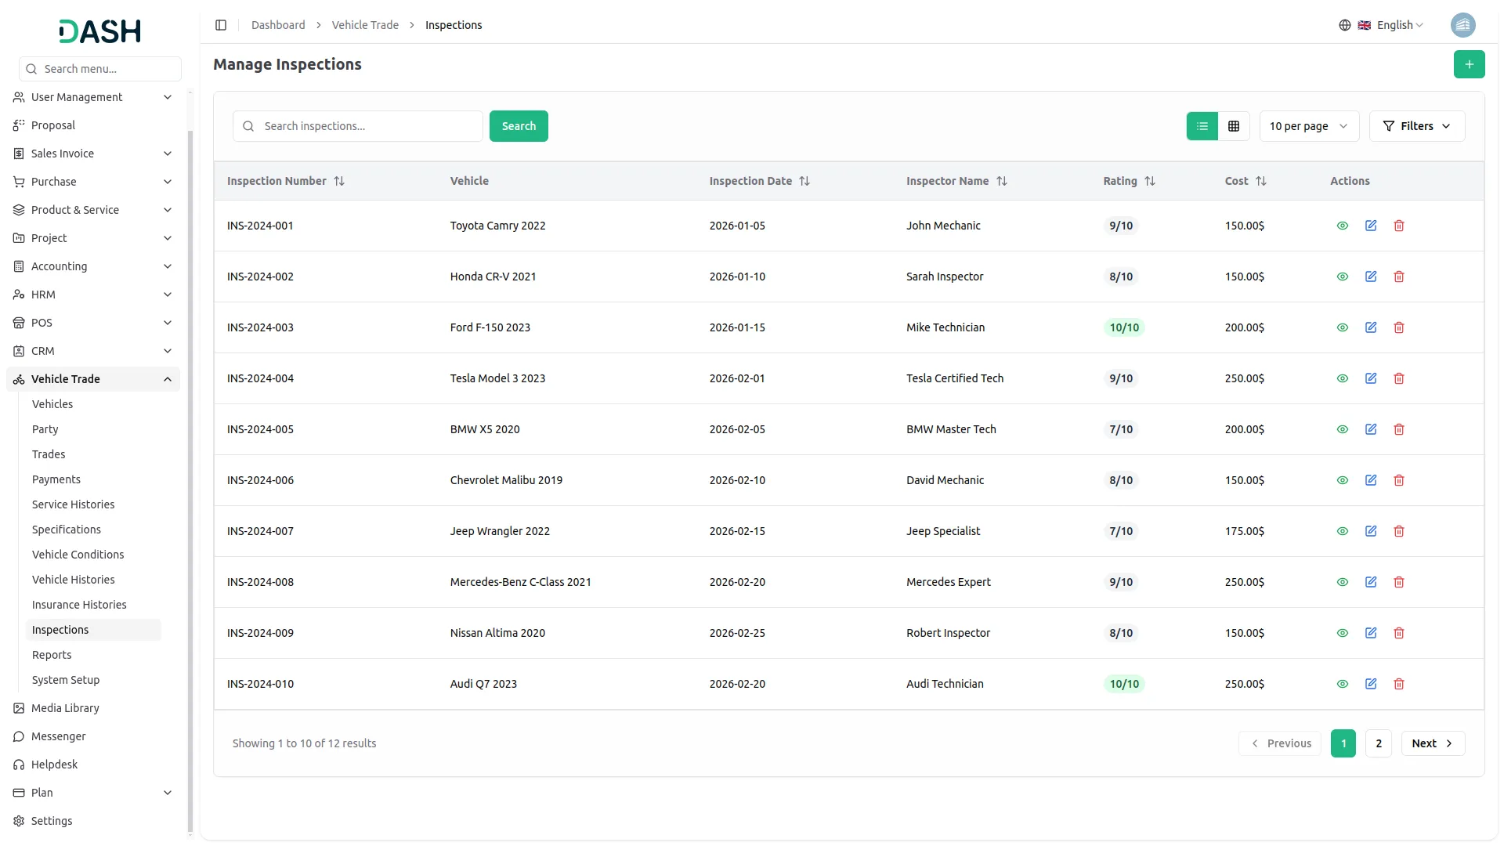Go to Insurance Histories menu item
The height and width of the screenshot is (846, 1504).
pos(79,605)
